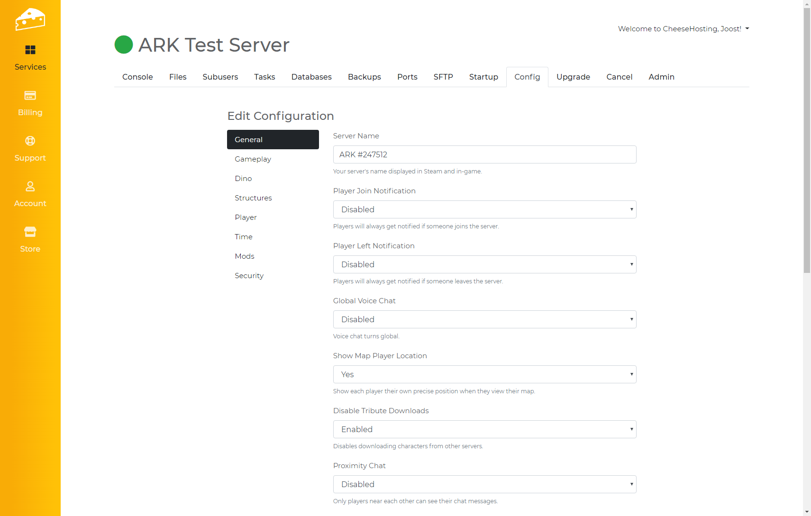Open Billing via the credit card icon

(x=30, y=95)
